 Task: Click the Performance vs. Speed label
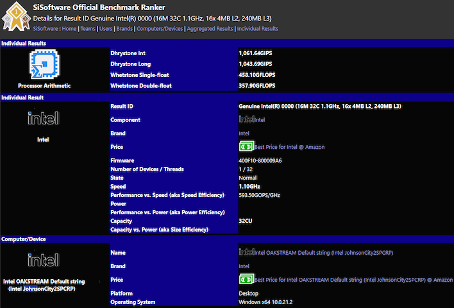[x=167, y=195]
